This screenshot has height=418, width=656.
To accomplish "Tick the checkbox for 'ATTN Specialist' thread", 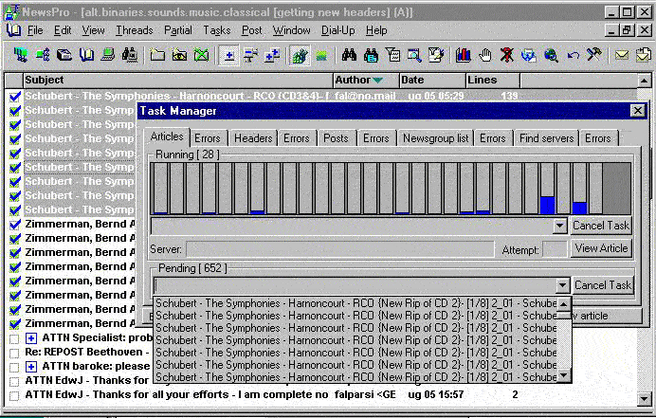I will coord(14,338).
